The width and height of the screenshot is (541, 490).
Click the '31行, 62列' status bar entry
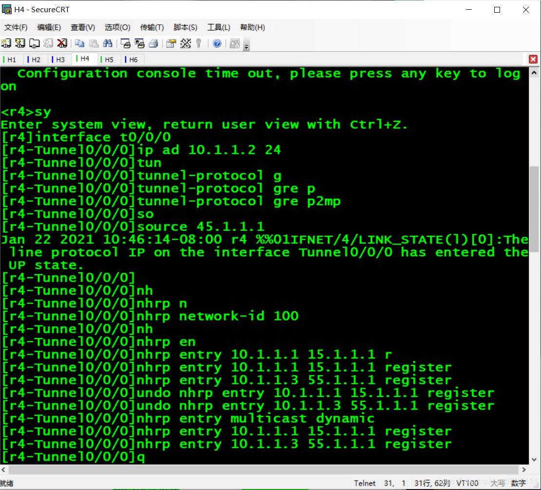[x=432, y=483]
